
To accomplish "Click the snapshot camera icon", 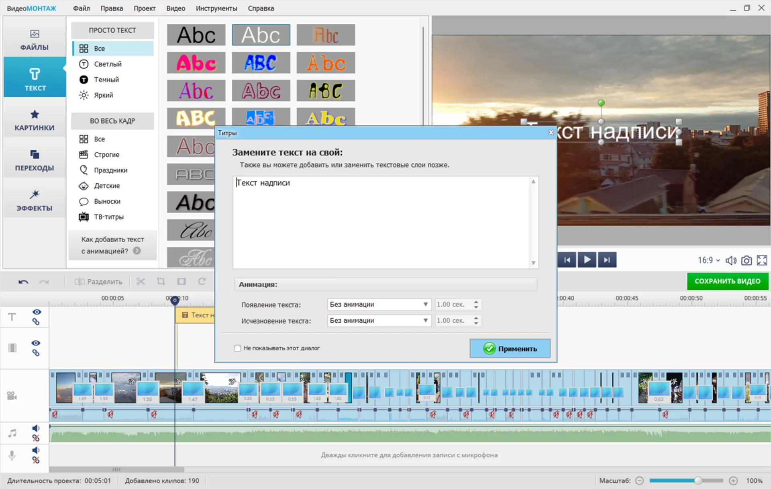I will pyautogui.click(x=746, y=260).
